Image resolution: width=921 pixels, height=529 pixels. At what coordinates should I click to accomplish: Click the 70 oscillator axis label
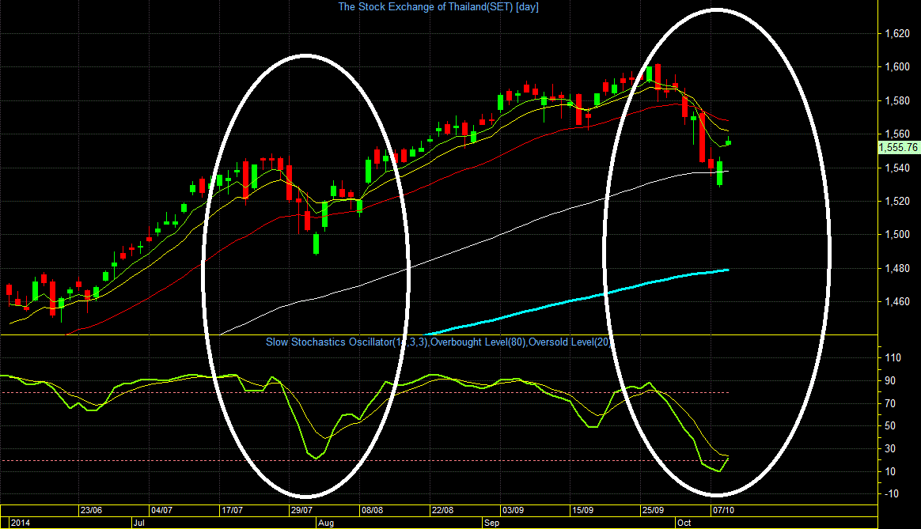pyautogui.click(x=890, y=403)
